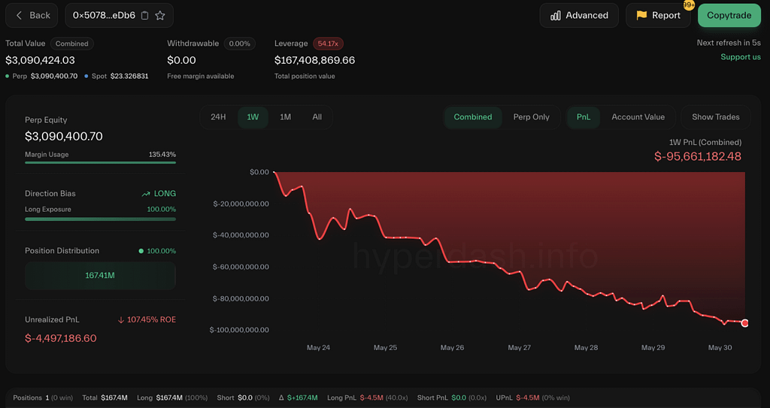
Task: Click the red ROE down arrow icon
Action: [121, 320]
